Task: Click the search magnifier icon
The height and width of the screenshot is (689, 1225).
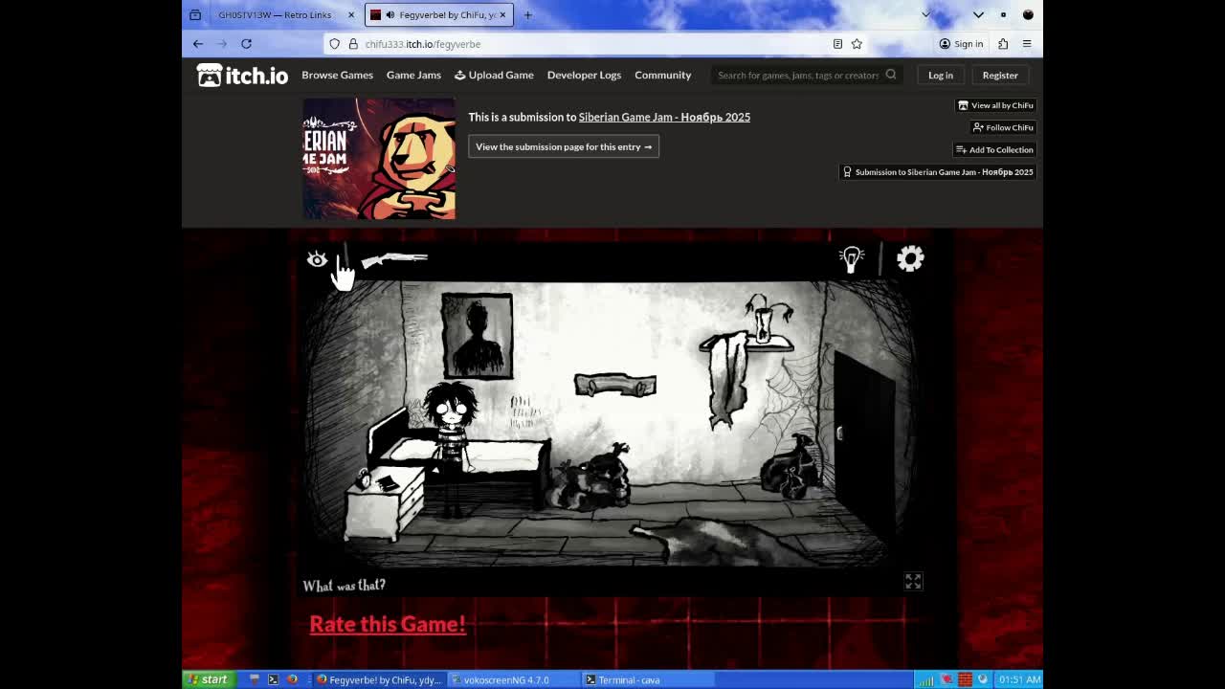Action: [x=891, y=75]
